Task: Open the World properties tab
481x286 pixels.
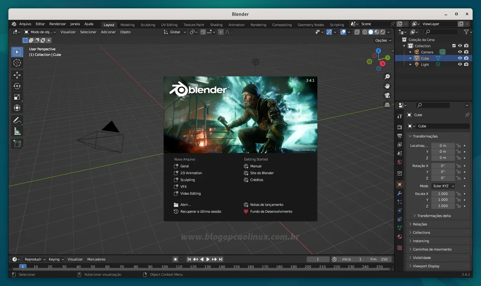Action: tap(400, 162)
